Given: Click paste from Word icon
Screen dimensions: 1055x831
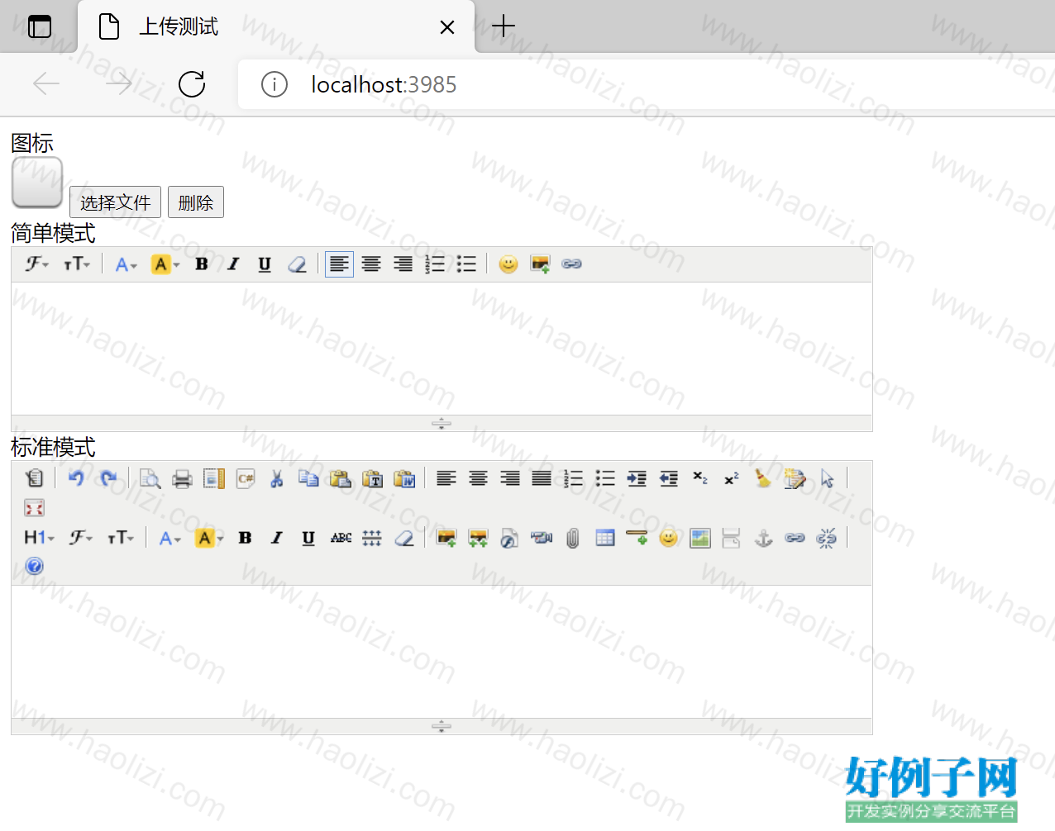Looking at the screenshot, I should [x=404, y=478].
